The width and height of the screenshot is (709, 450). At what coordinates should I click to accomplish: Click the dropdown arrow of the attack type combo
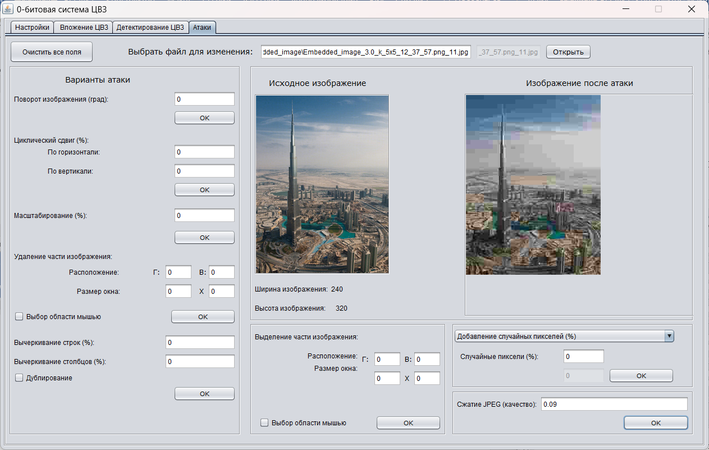[x=669, y=336]
